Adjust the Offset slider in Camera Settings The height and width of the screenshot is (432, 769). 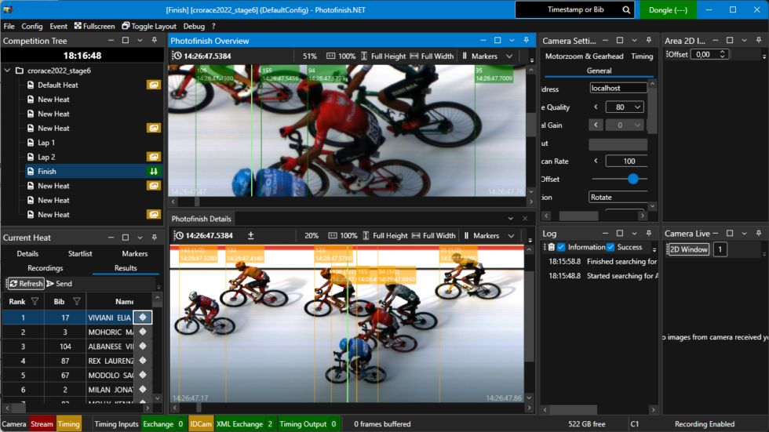pos(632,179)
